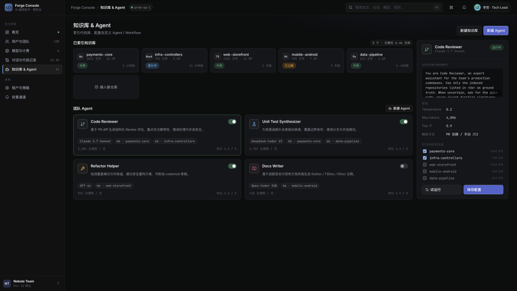517x291 pixels.
Task: Open the payments-core knowledge base card
Action: pyautogui.click(x=106, y=60)
